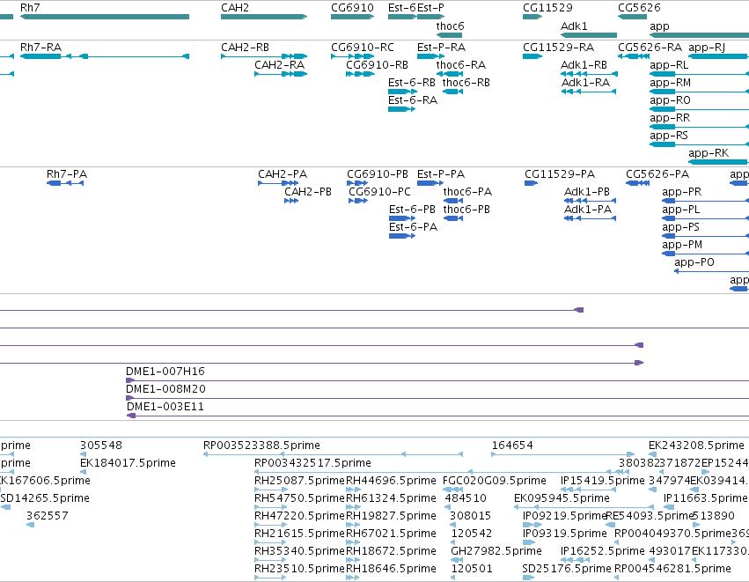Click the DME1-008M20 clone label
Viewport: 749px width, 582px height.
tap(165, 389)
